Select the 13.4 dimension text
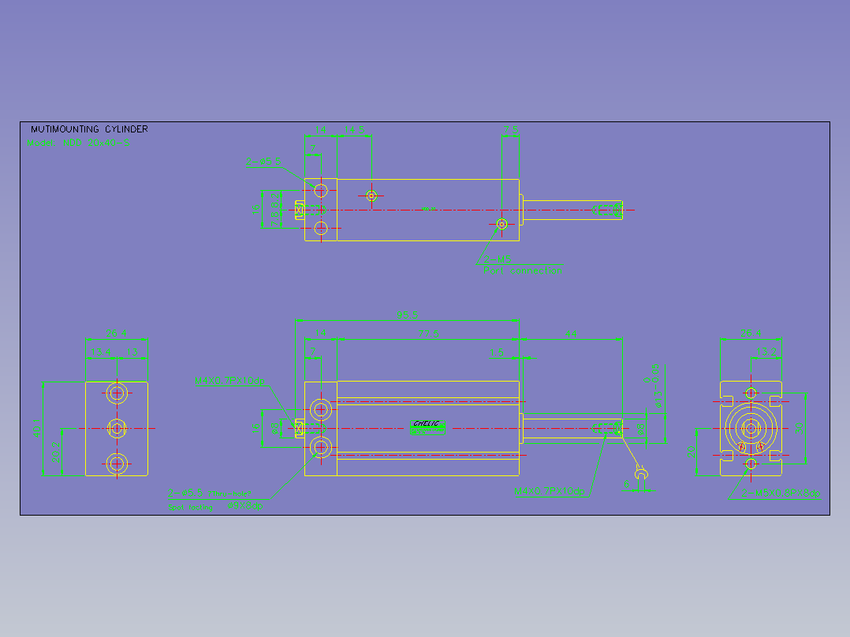This screenshot has height=637, width=850. click(101, 352)
